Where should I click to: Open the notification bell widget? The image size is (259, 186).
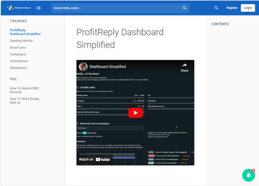point(248,175)
